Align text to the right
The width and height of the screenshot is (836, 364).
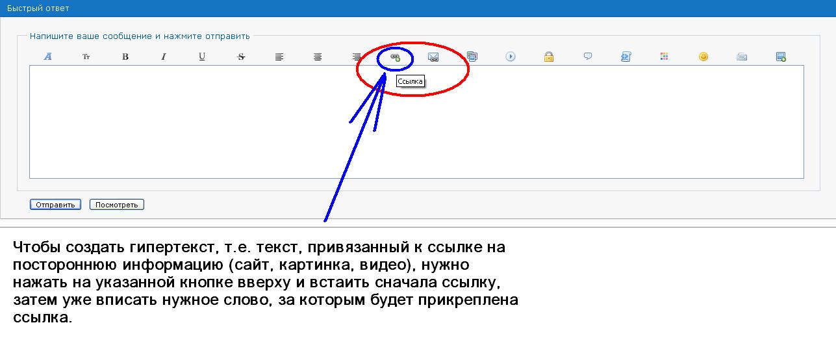click(357, 57)
